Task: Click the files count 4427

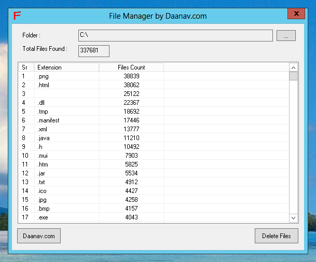Action: click(131, 191)
